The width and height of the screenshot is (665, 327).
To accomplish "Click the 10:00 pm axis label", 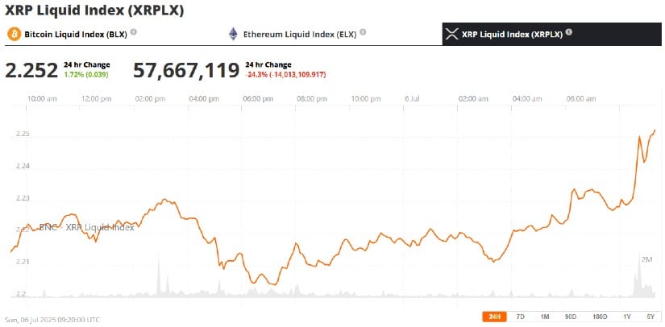I will click(366, 99).
